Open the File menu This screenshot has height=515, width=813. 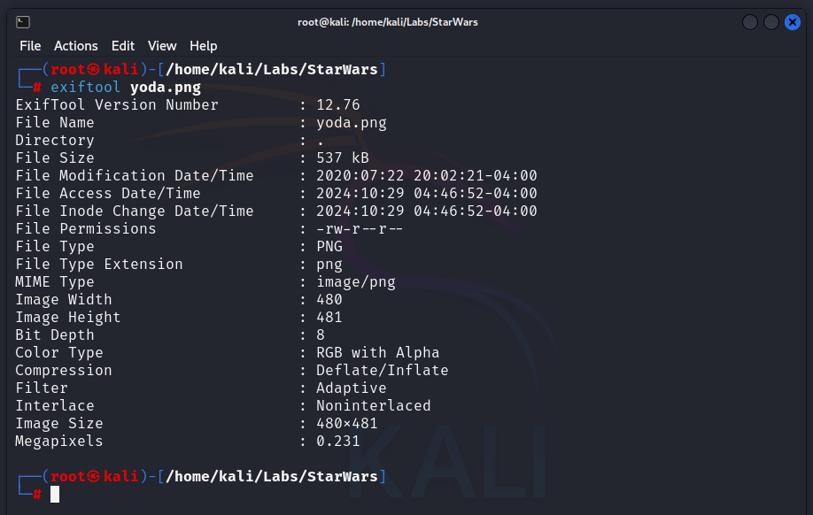pos(30,46)
